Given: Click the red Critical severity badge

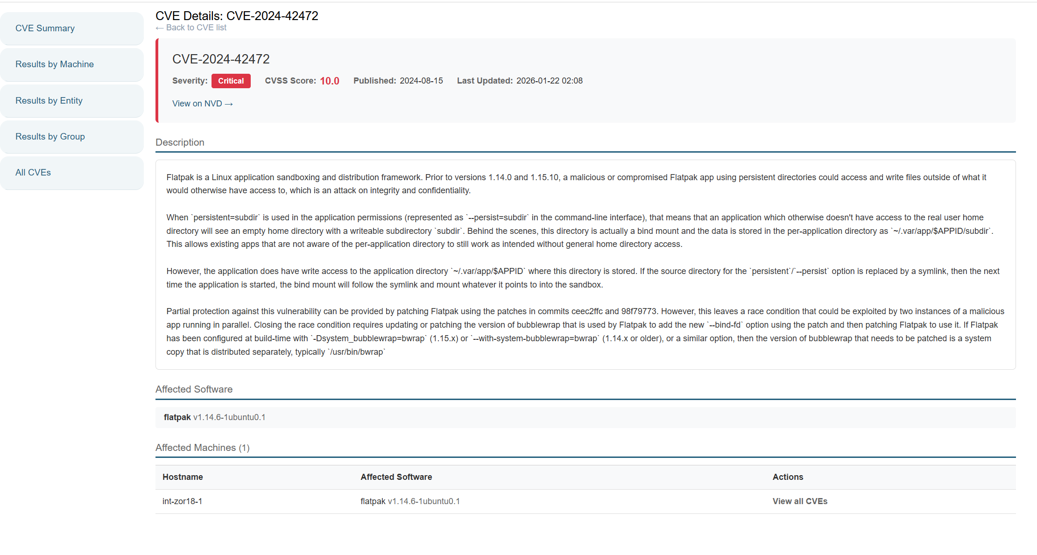Looking at the screenshot, I should (x=231, y=81).
